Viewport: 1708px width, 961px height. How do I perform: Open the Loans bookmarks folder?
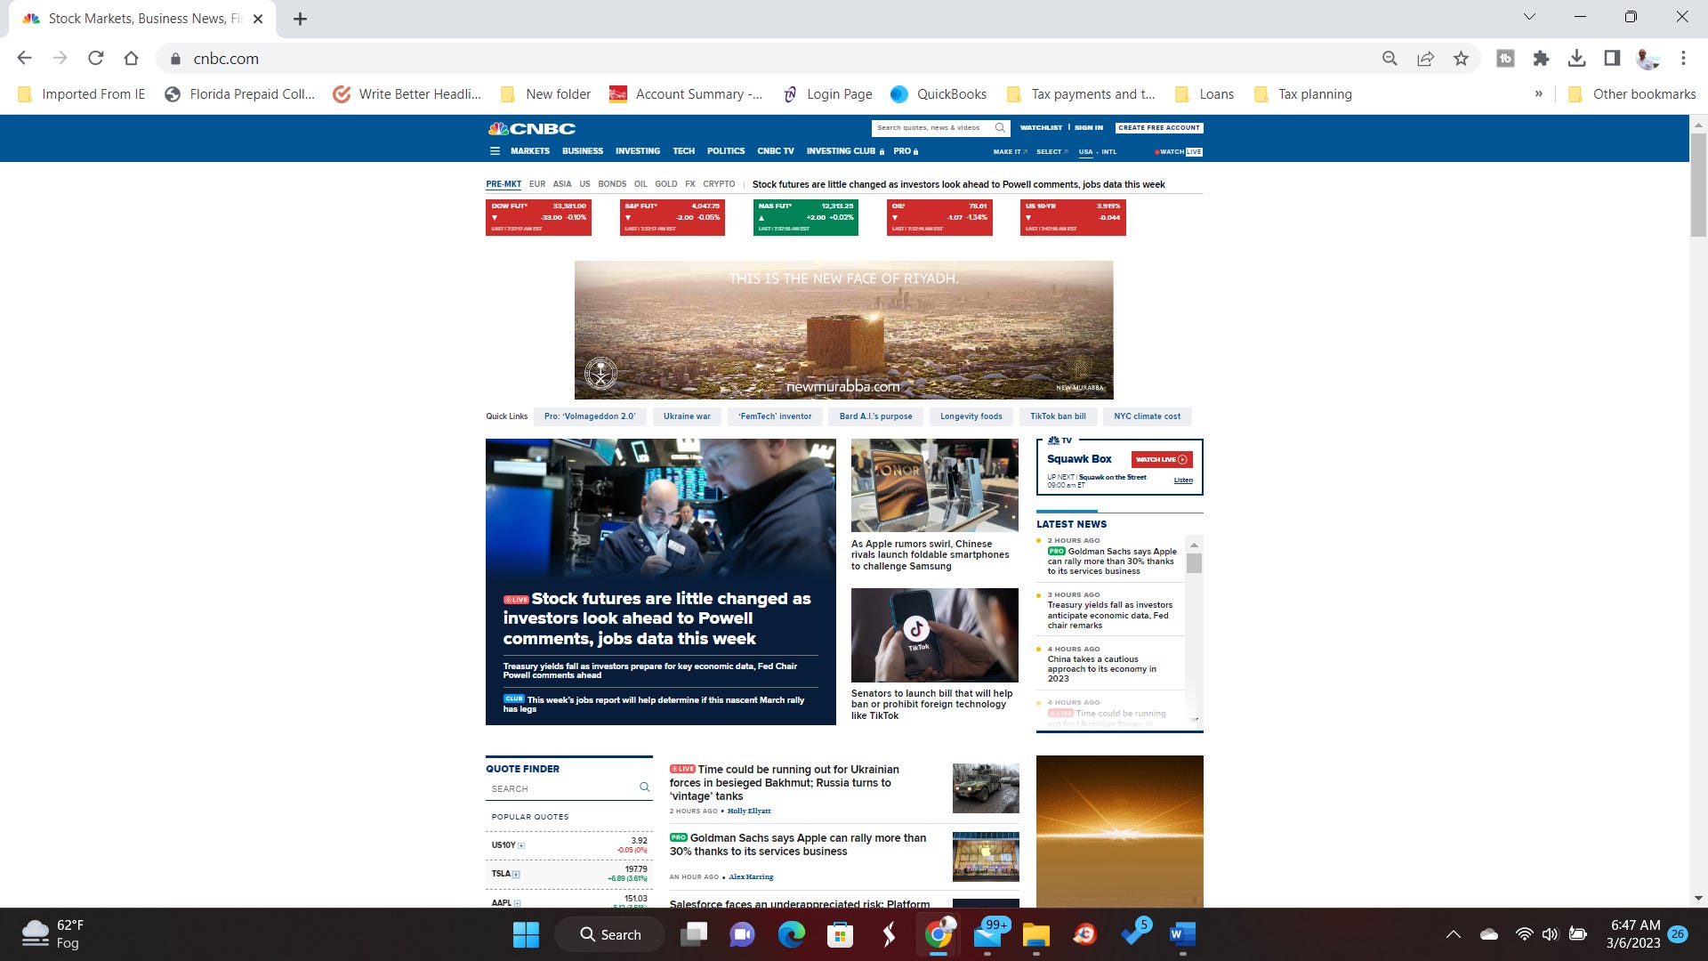point(1204,93)
